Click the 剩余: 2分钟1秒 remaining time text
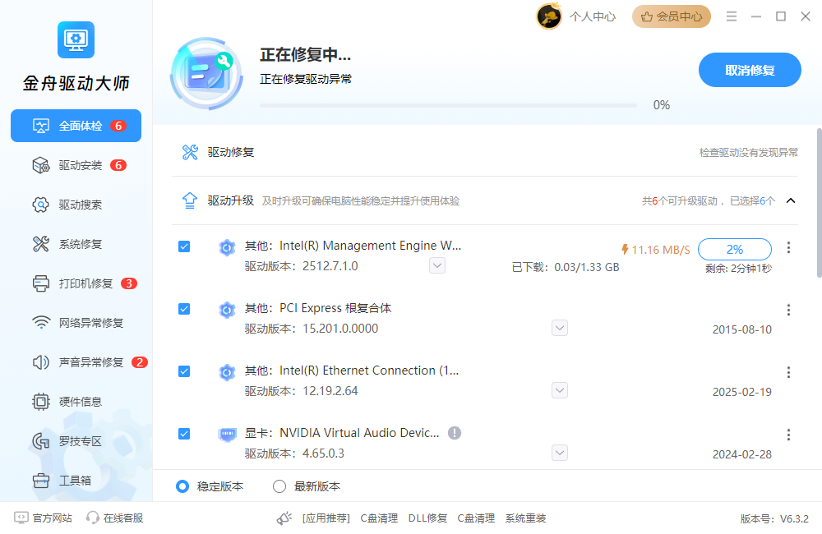This screenshot has width=822, height=534. tap(738, 269)
